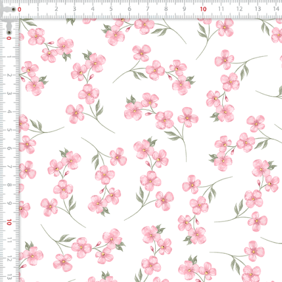Image resolution: width=282 pixels, height=282 pixels.
Task: Select the 2 mark on the left ruler
Action: (x=9, y=75)
